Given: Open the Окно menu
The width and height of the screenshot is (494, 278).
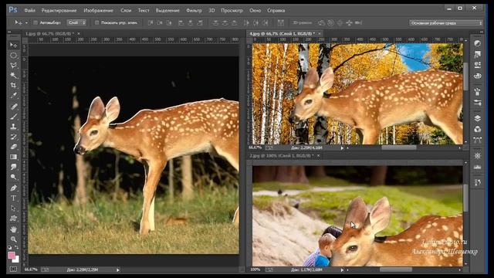Looking at the screenshot, I should point(255,10).
